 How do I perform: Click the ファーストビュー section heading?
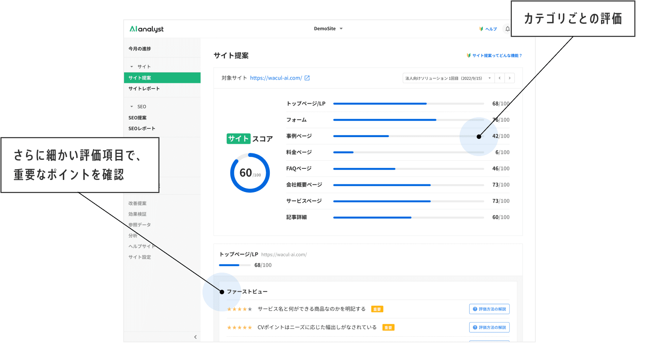[247, 292]
